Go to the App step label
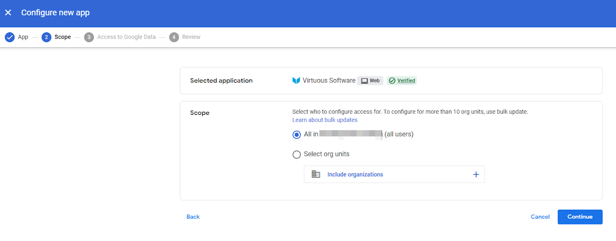Image resolution: width=616 pixels, height=241 pixels. 23,37
